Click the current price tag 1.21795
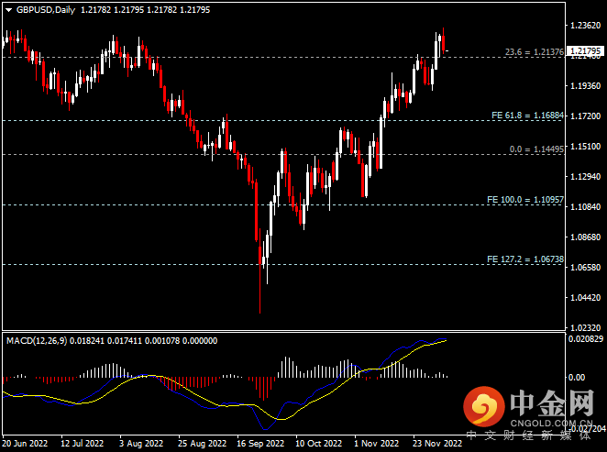The image size is (607, 452). coord(585,51)
